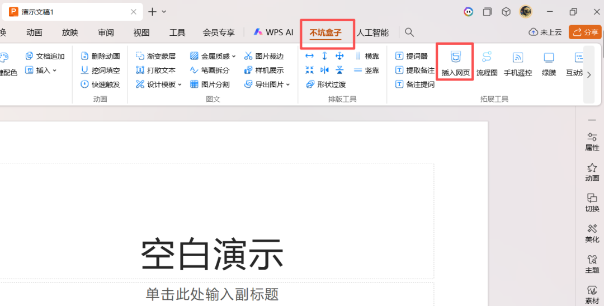Select the 挖词填空 fill-in-blank tool
This screenshot has width=604, height=306.
click(100, 70)
